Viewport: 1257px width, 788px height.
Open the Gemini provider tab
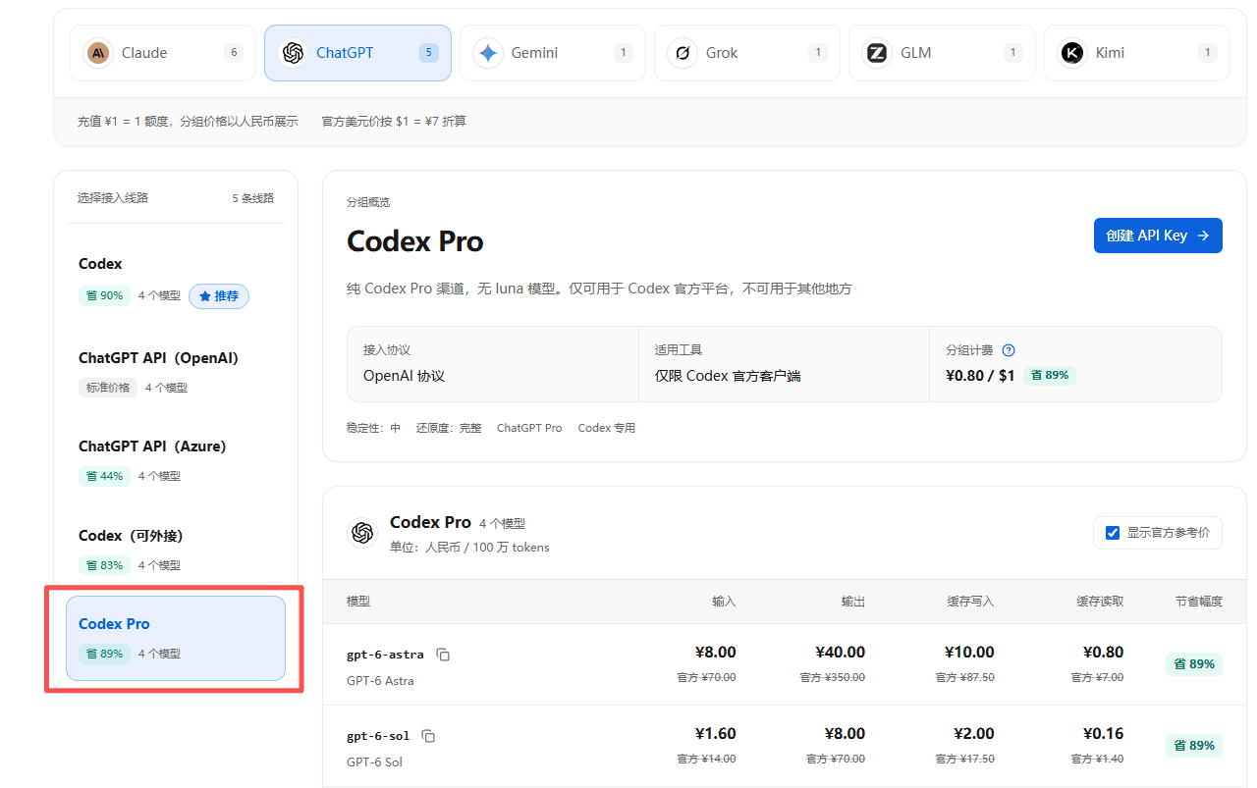[553, 53]
